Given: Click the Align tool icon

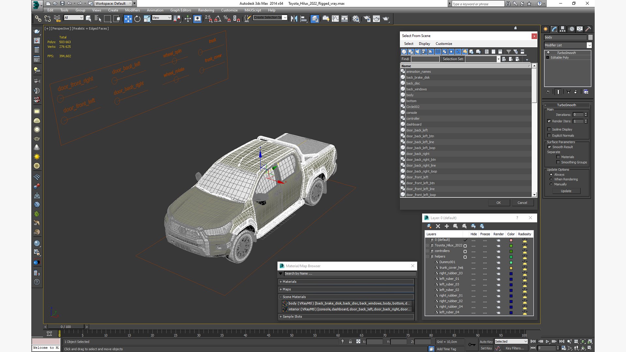Looking at the screenshot, I should tap(304, 19).
